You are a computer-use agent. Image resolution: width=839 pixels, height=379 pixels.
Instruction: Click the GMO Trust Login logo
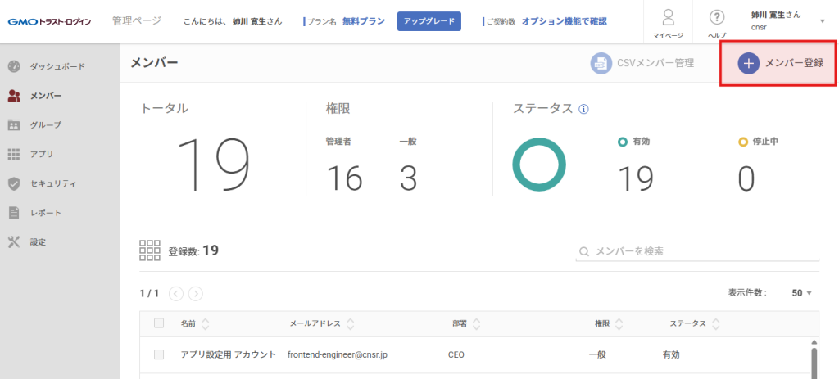pos(50,21)
